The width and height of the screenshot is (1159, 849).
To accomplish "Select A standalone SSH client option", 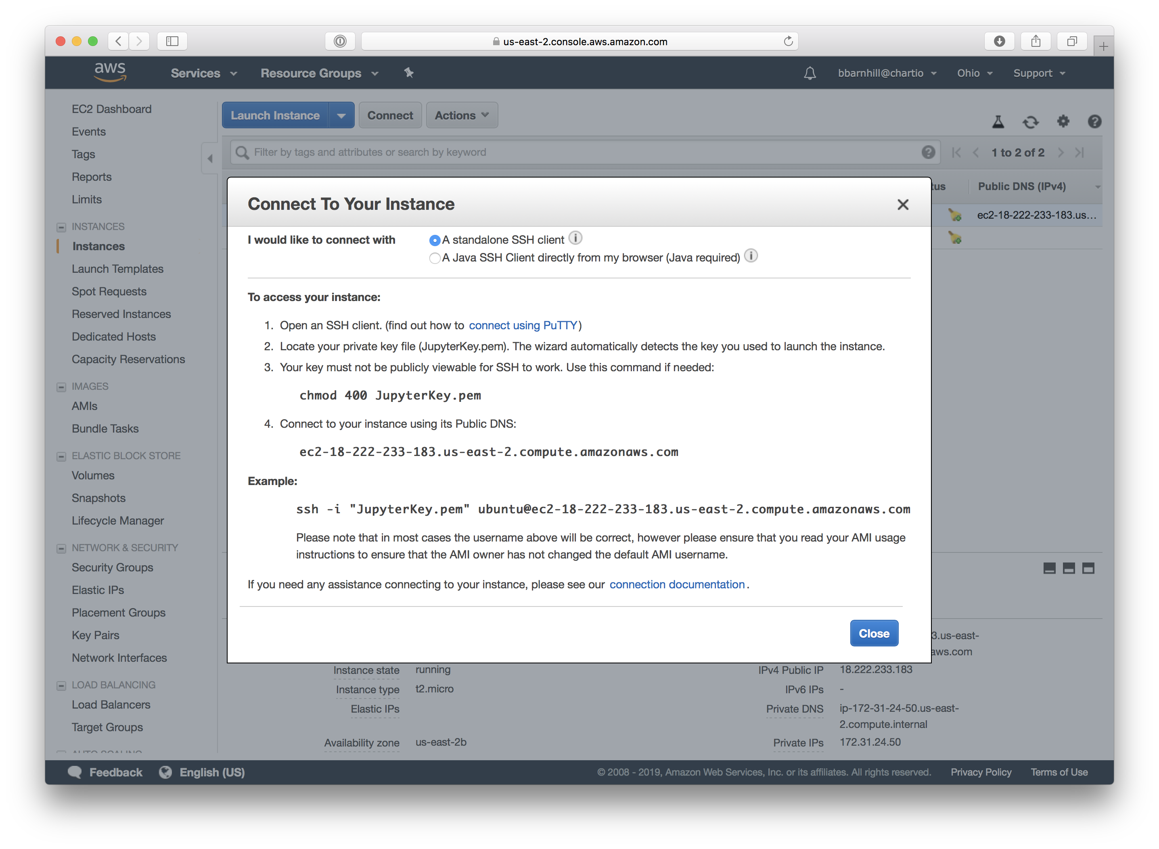I will point(434,240).
